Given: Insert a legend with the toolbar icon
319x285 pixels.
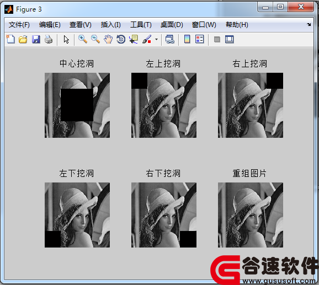Looking at the screenshot, I should tap(199, 39).
